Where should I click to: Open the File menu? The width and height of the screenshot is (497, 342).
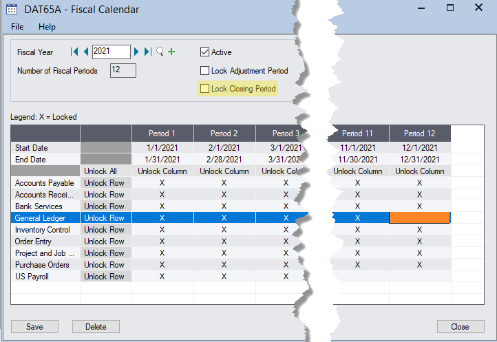[17, 27]
